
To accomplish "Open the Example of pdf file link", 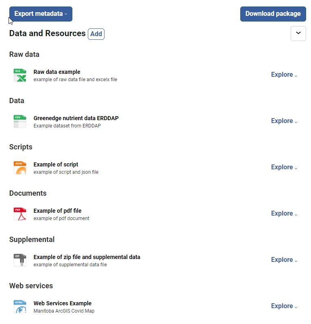I will tap(57, 211).
